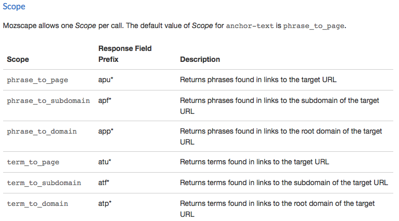Select the term_to_domain scope cell
Viewport: 399px width, 221px height.
37,203
